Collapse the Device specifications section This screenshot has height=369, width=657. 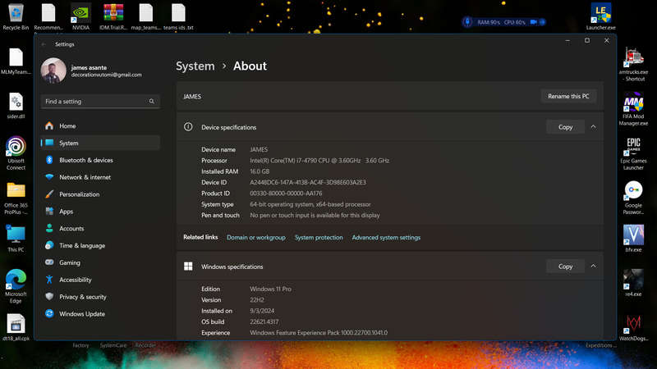(593, 127)
